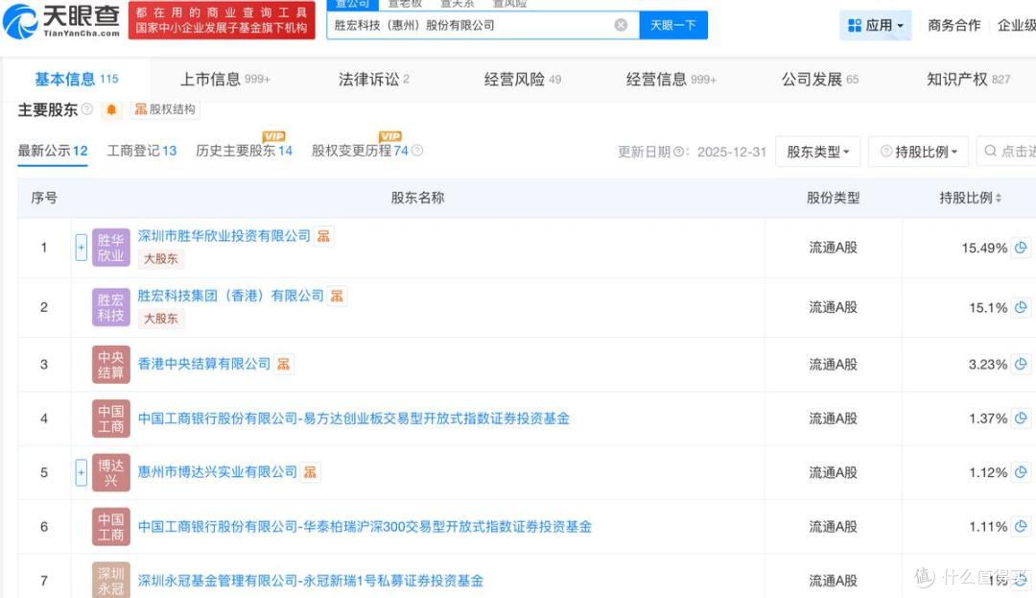
Task: Sort by the 持股比例 column header
Action: click(x=970, y=198)
